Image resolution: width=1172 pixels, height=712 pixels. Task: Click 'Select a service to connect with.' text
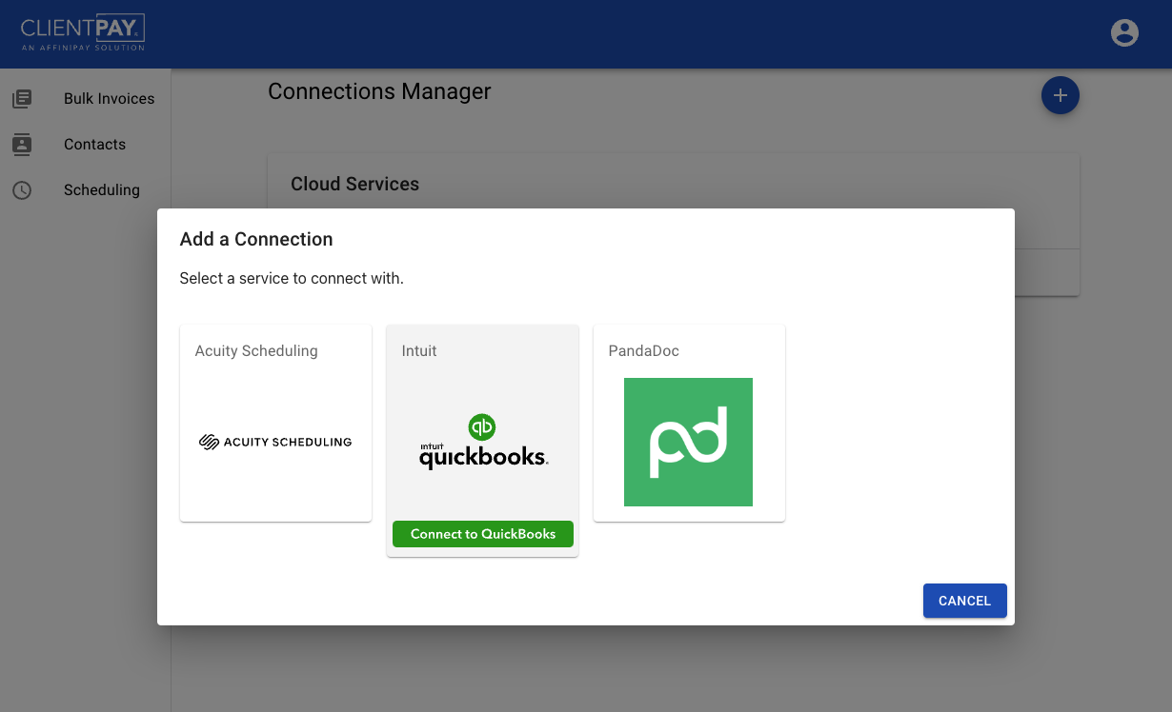pos(292,279)
